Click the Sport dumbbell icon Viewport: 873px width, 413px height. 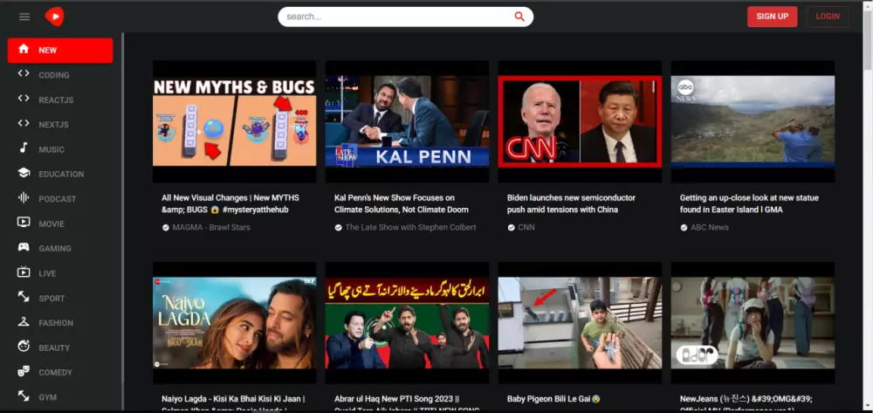click(x=24, y=297)
